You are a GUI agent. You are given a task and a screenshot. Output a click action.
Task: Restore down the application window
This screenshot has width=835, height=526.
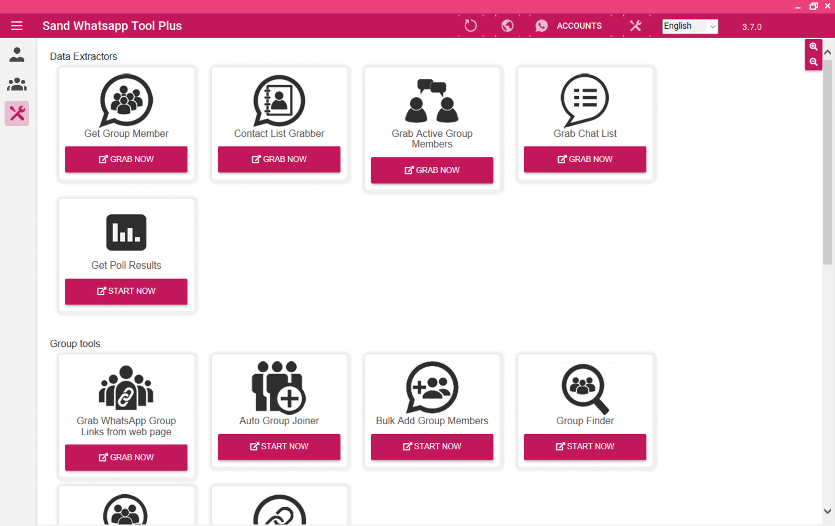point(813,6)
